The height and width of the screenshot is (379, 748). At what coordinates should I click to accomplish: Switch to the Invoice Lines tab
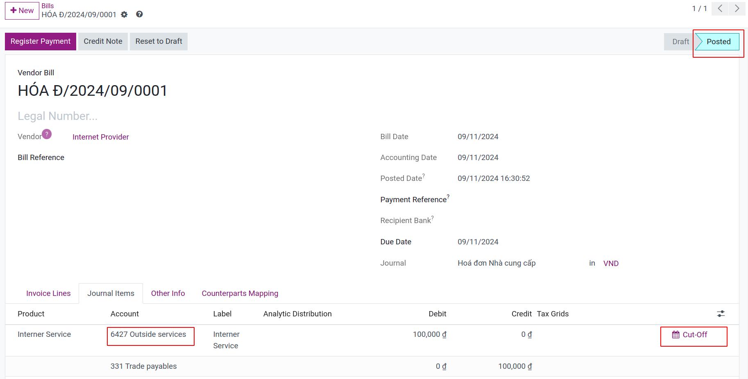[48, 293]
